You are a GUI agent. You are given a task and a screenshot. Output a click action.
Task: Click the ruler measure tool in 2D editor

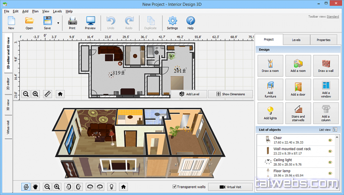(x=47, y=94)
